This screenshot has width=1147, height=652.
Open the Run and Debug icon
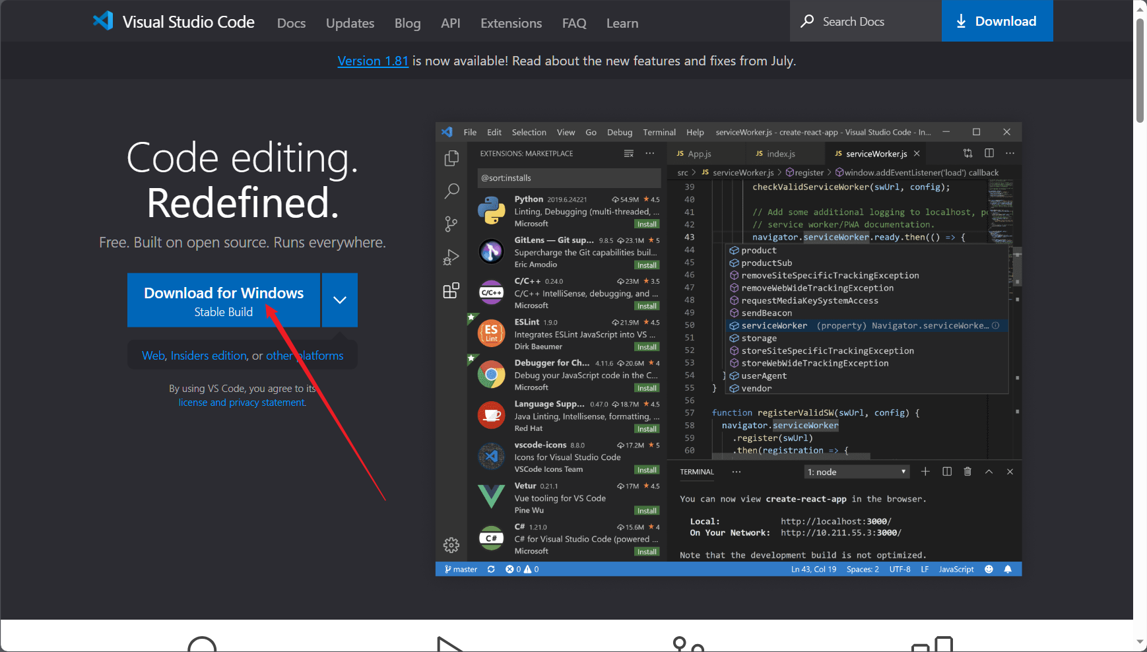click(451, 257)
